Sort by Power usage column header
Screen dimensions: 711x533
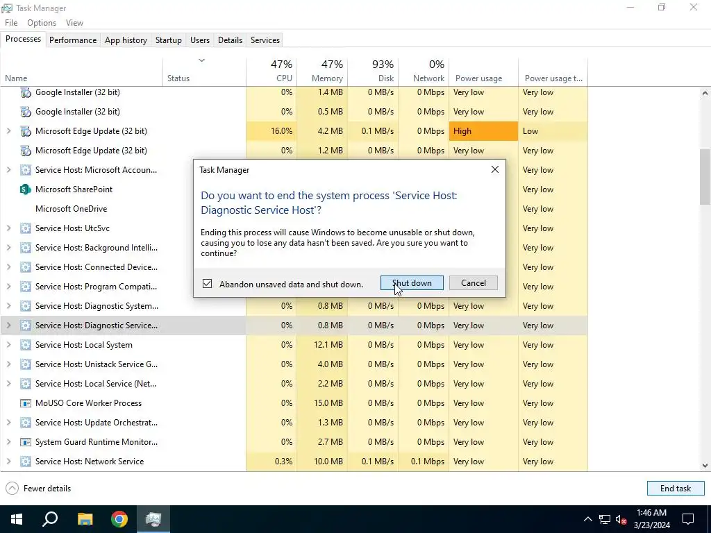(x=483, y=71)
